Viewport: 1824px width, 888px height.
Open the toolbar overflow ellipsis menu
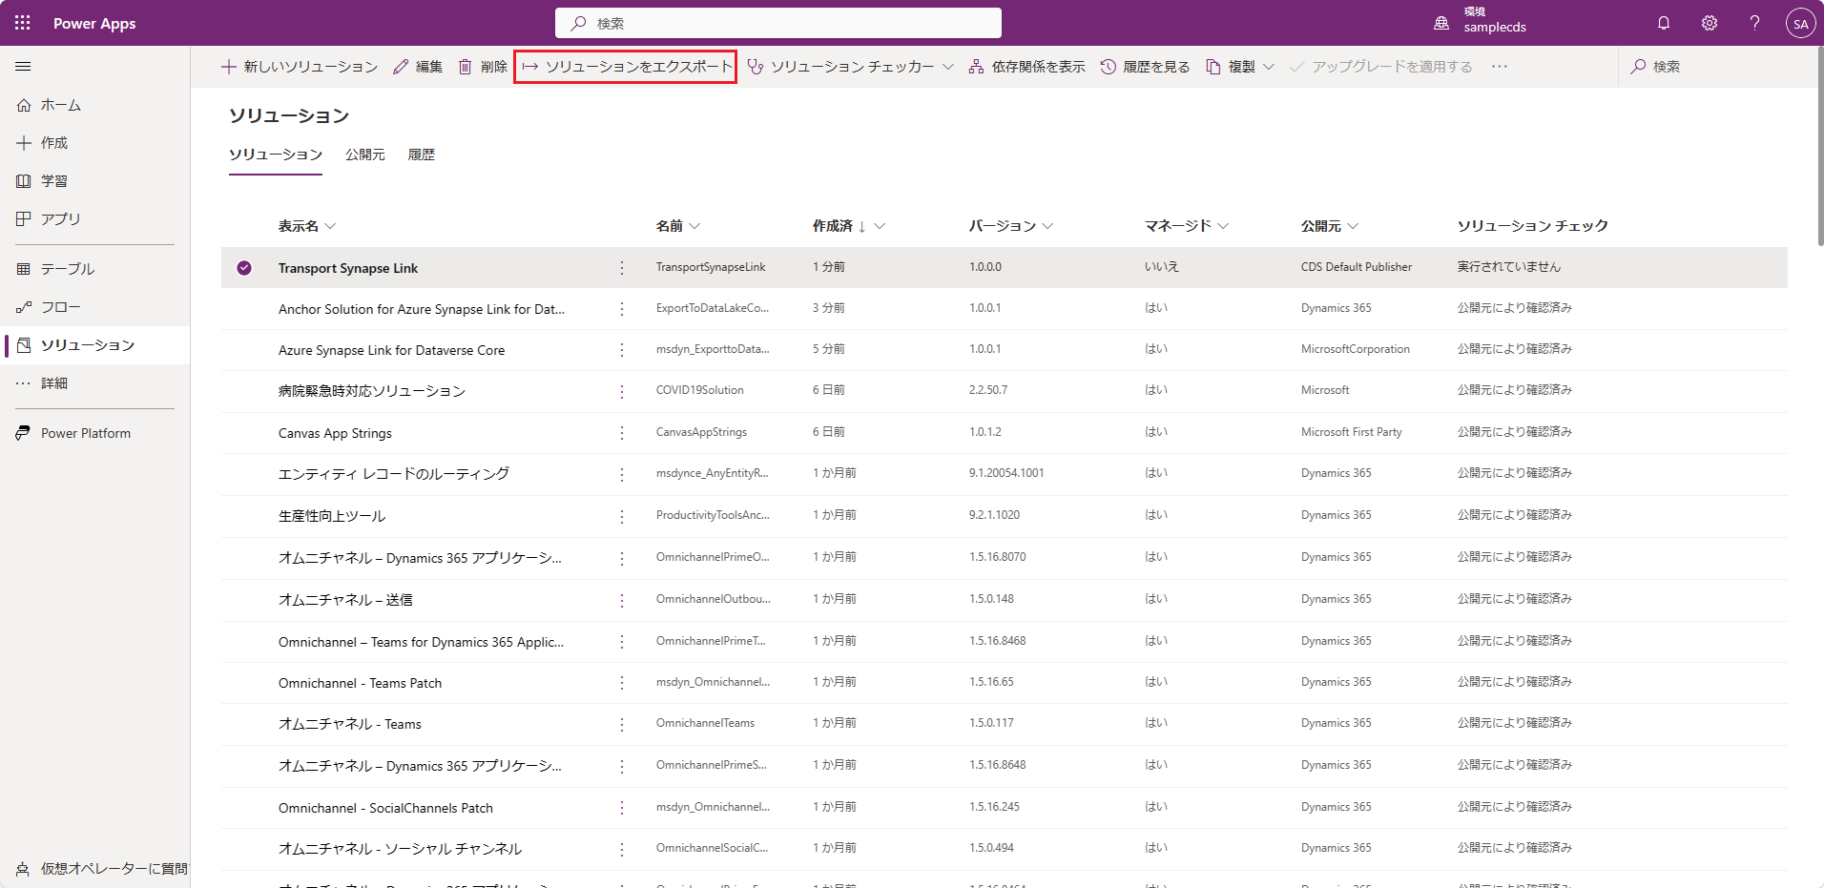(1500, 67)
